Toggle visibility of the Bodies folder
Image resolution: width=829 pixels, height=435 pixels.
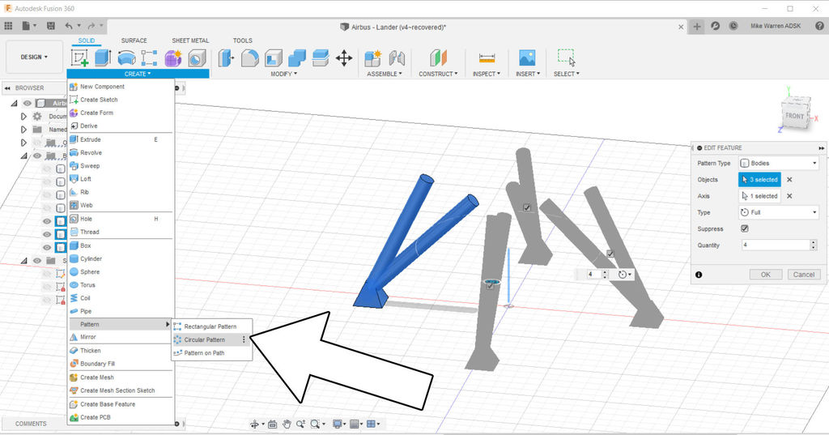click(x=37, y=156)
